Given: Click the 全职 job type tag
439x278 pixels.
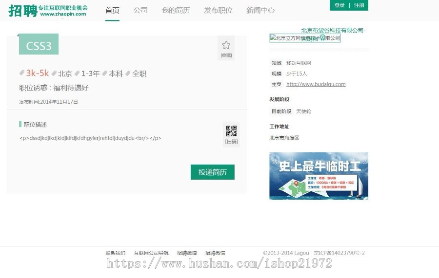Looking at the screenshot, I should pos(139,74).
